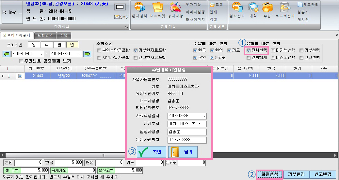The height and width of the screenshot is (180, 339).
Task: Click the green previous period arrow
Action: (x=7, y=54)
